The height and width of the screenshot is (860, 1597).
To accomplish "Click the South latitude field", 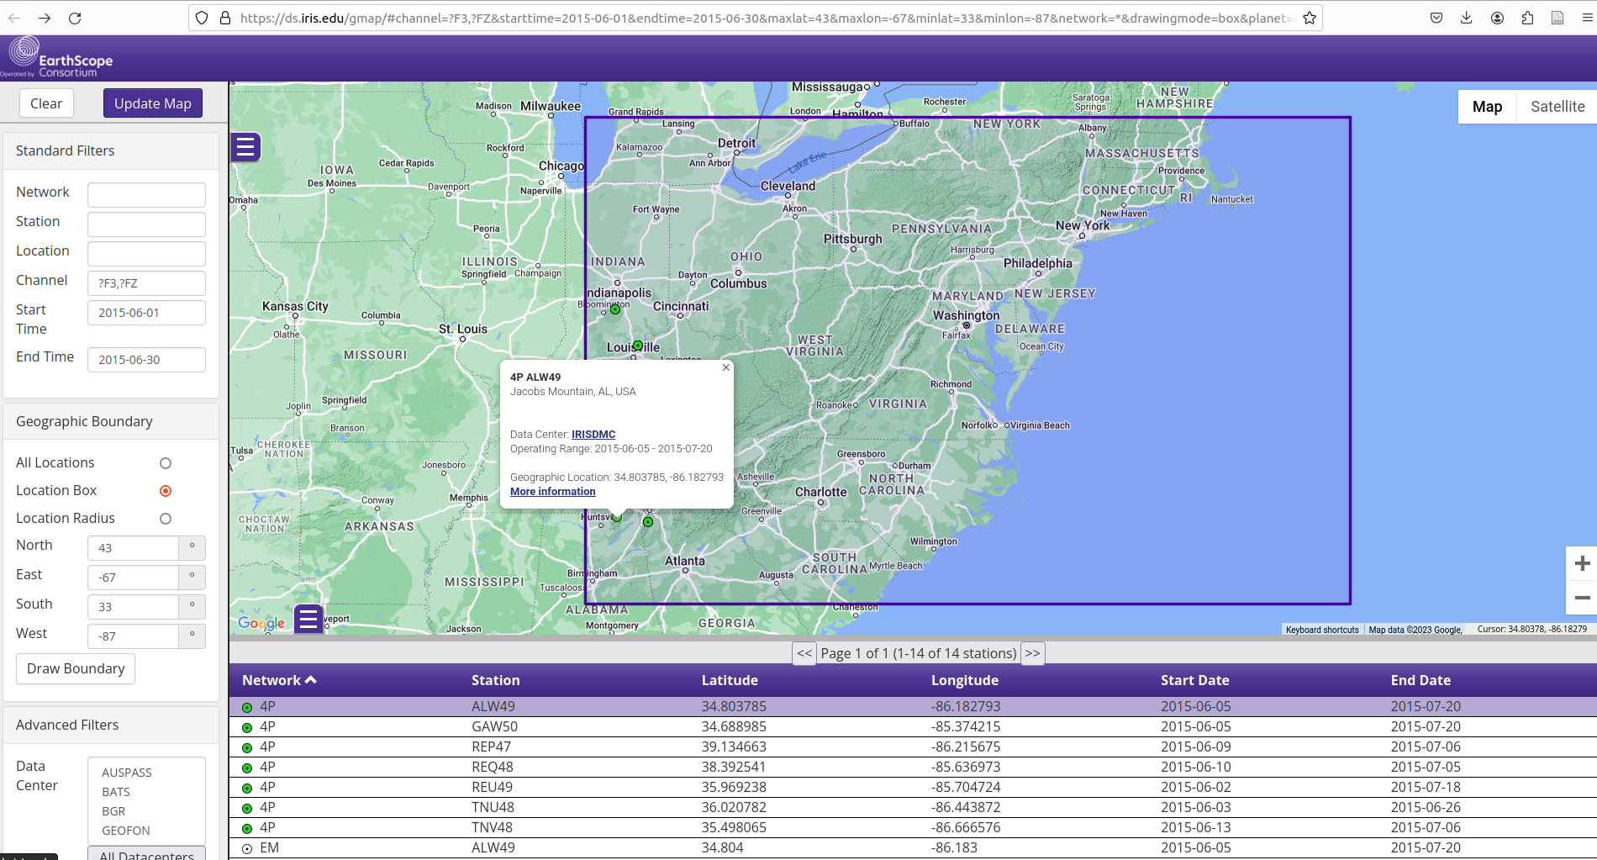I will tap(133, 607).
